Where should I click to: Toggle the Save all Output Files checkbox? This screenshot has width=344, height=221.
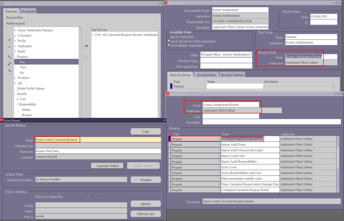click(36, 196)
